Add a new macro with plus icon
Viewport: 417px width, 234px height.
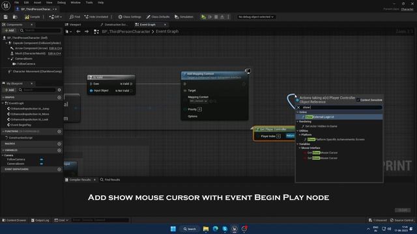59,144
